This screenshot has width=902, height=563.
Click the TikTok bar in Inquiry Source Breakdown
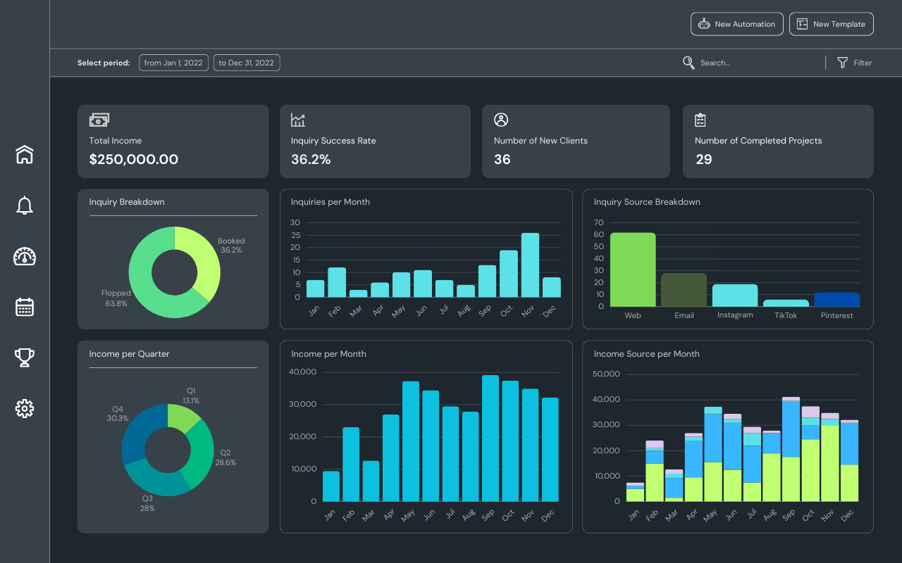(x=786, y=303)
